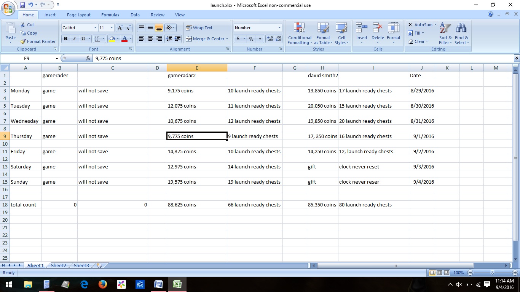Viewport: 520px width, 292px height.
Task: Insert a new worksheet tab icon
Action: [99, 265]
